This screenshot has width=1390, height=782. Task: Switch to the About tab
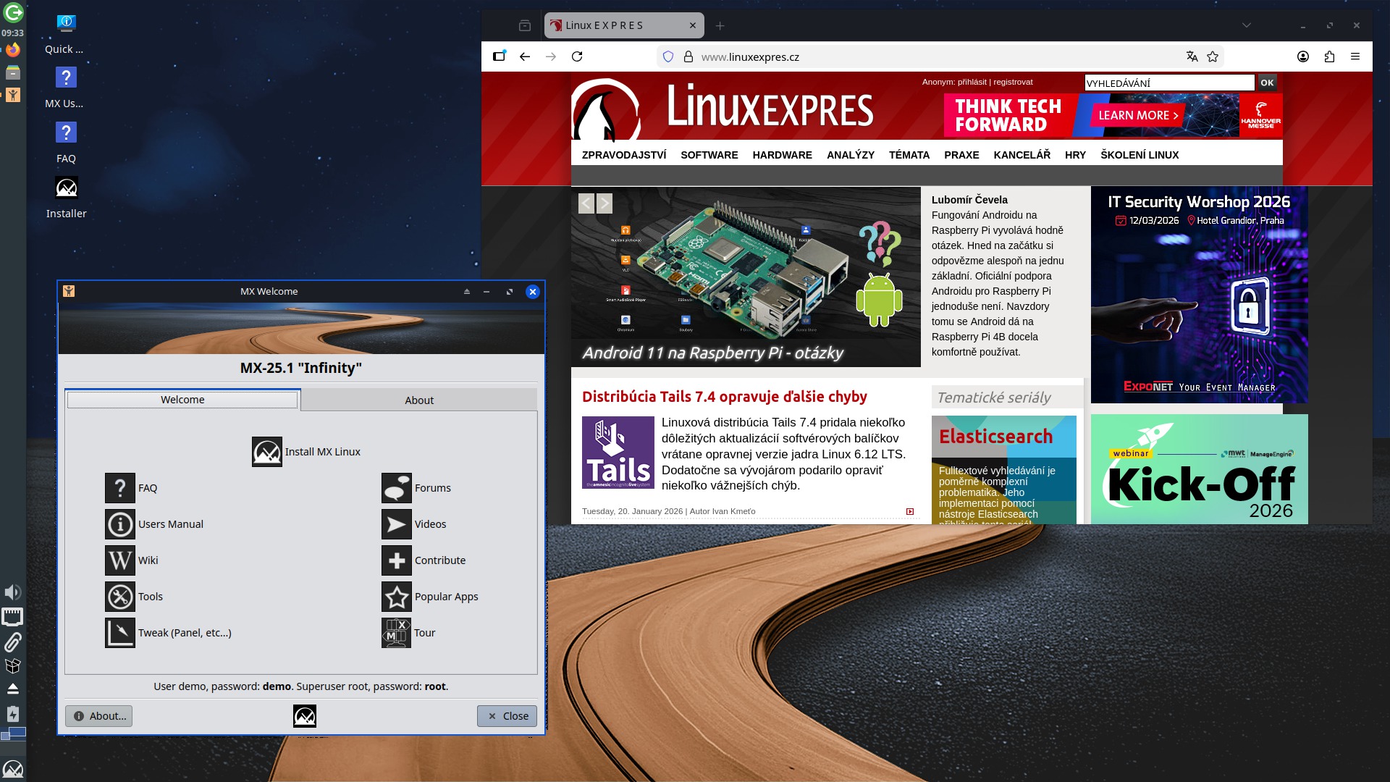point(418,400)
